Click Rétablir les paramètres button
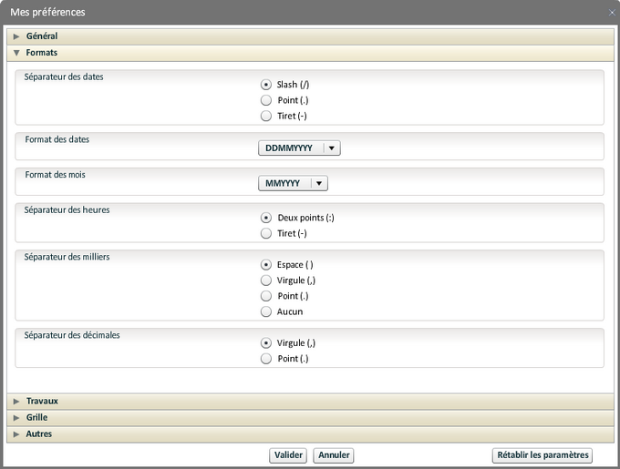 click(542, 455)
